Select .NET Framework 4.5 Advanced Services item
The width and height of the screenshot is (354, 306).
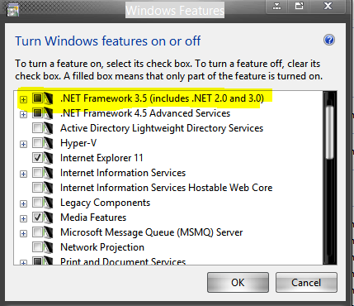pos(145,113)
